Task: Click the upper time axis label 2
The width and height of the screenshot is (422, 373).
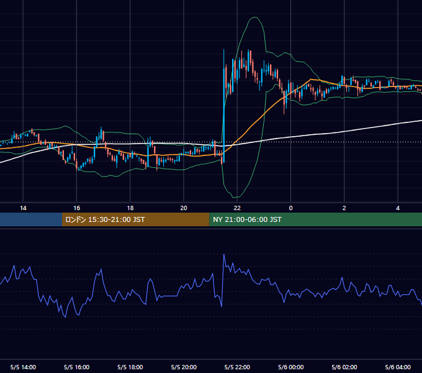Action: 344,208
